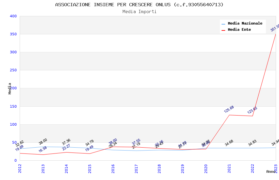Image resolution: width=279 pixels, height=180 pixels.
Task: Click the 100 value on the y-axis
Action: 13,124
